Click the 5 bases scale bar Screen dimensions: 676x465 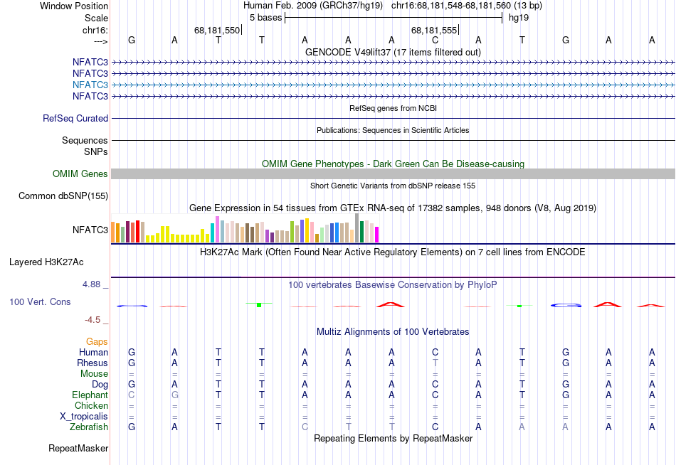point(394,18)
